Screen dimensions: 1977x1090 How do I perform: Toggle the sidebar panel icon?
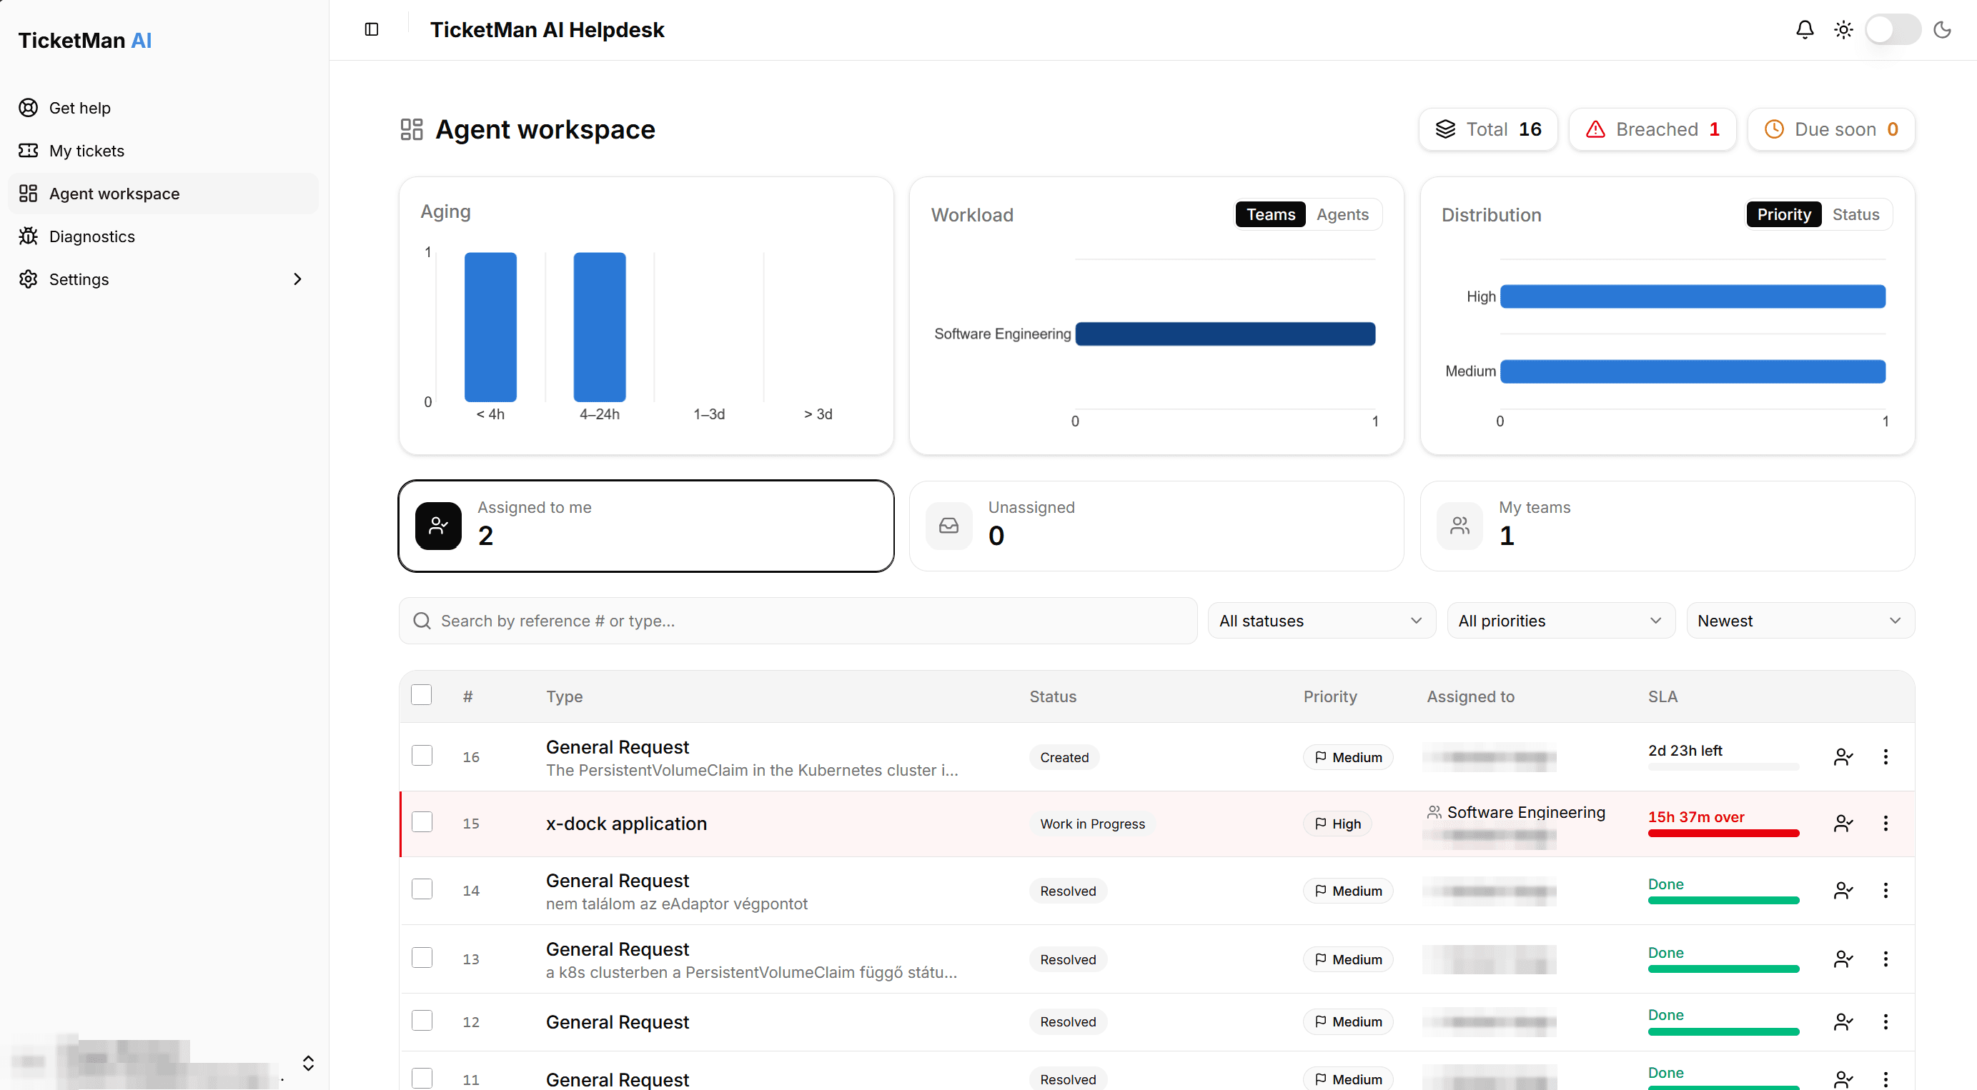point(372,29)
